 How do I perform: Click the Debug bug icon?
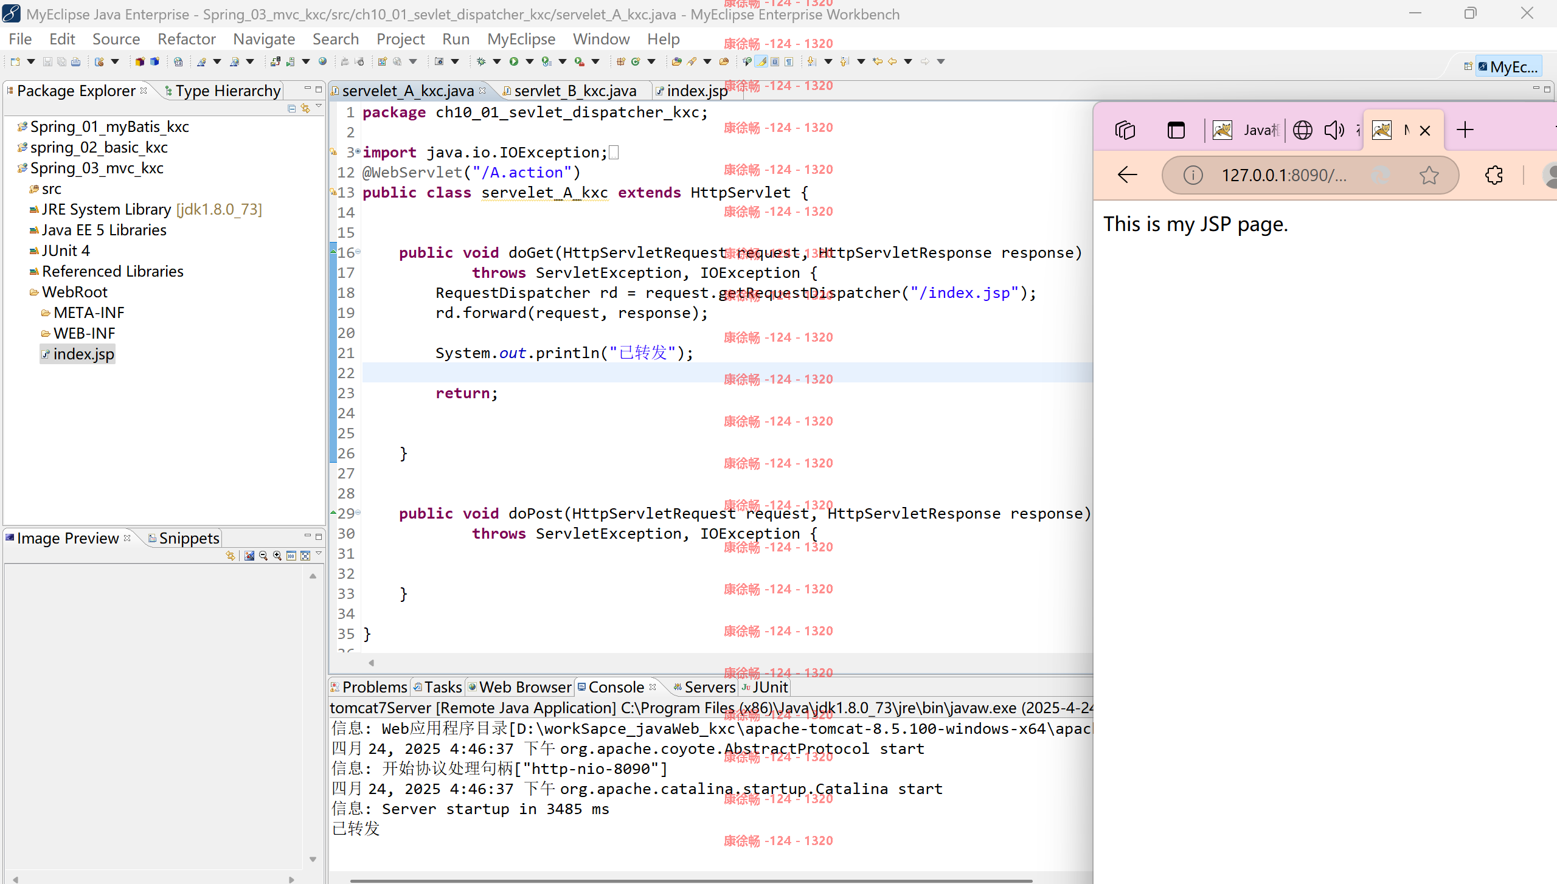click(481, 61)
